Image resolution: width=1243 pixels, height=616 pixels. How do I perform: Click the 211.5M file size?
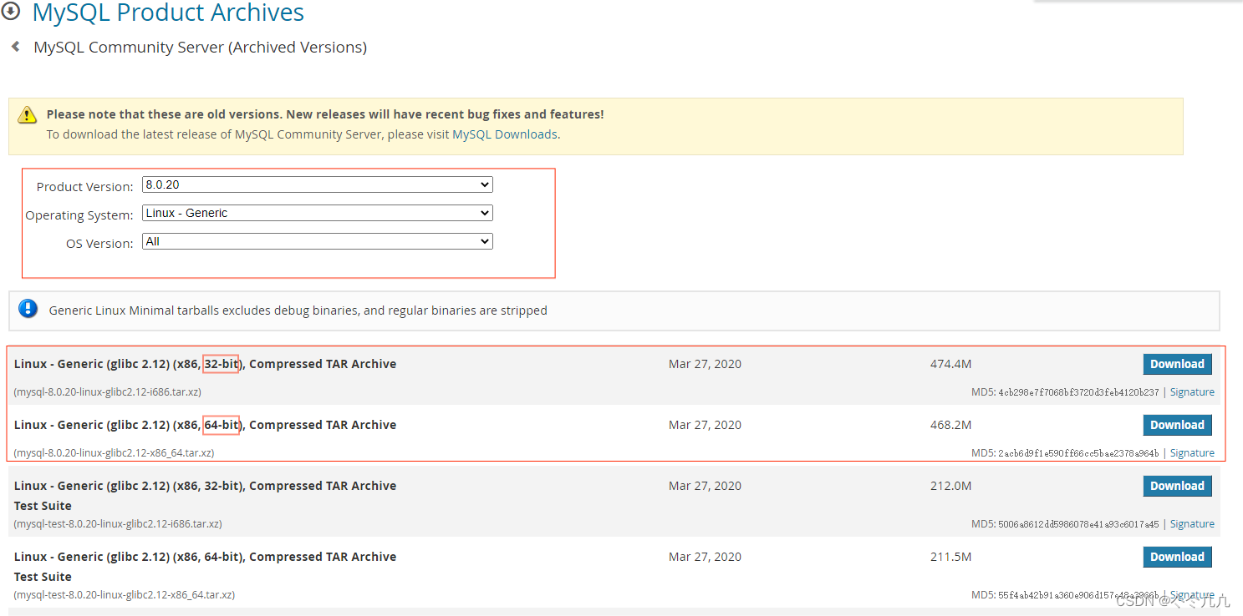950,557
